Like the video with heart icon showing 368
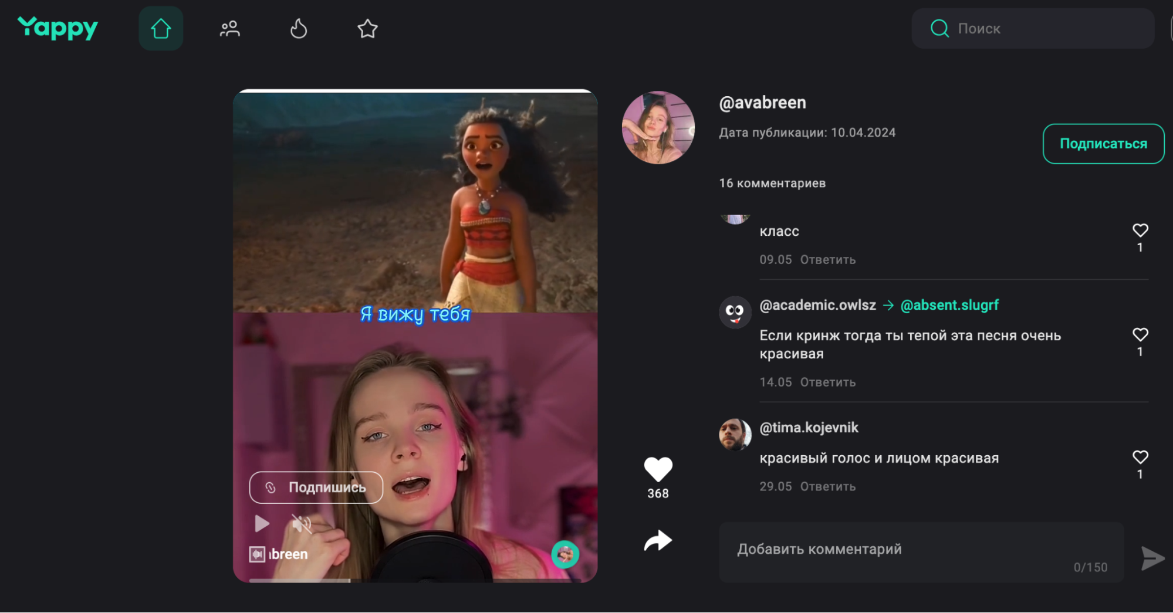 (x=658, y=469)
